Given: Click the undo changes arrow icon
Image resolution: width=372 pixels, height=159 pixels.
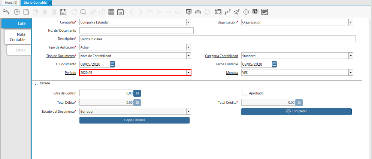Looking at the screenshot, I should (6, 12).
